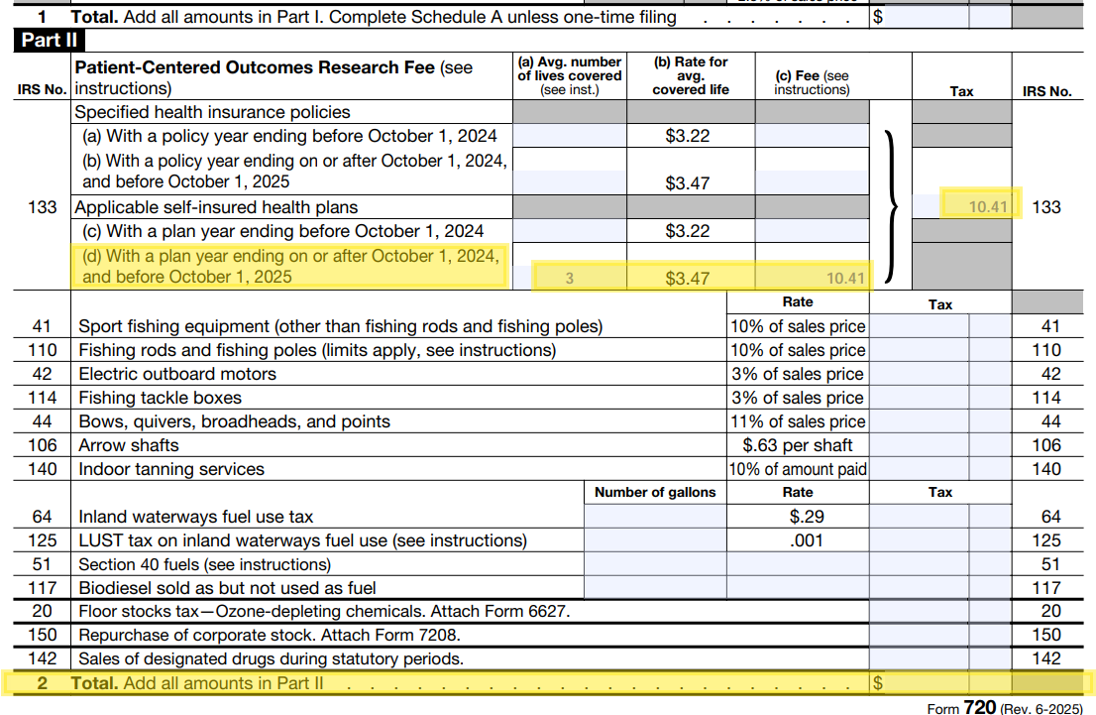Click '(c) With a plan year ending before October 1, 2024'
Viewport: 1096px width, 715px height.
click(x=283, y=231)
